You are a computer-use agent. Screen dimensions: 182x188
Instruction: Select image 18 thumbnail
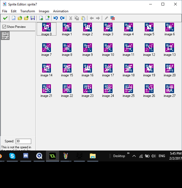[x=129, y=68]
